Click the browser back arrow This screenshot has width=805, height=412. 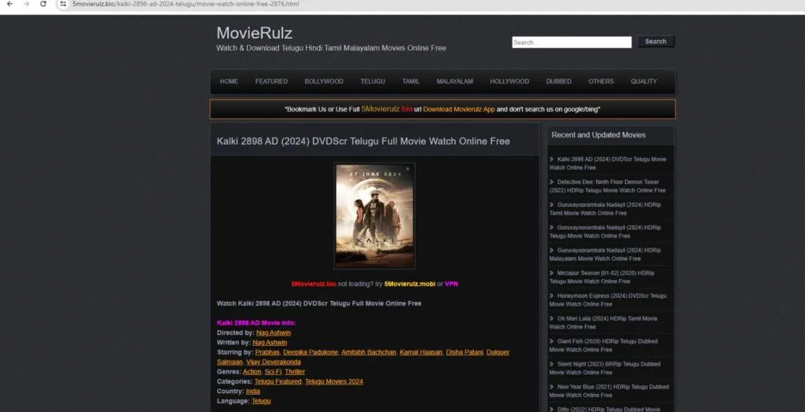(x=9, y=4)
